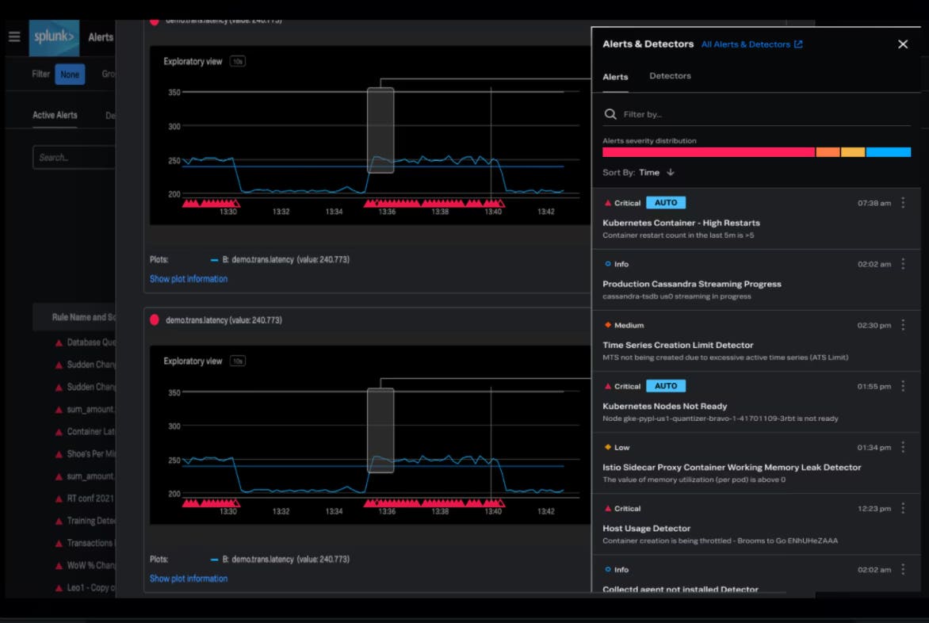
Task: Toggle the None filter chip
Action: tap(70, 75)
